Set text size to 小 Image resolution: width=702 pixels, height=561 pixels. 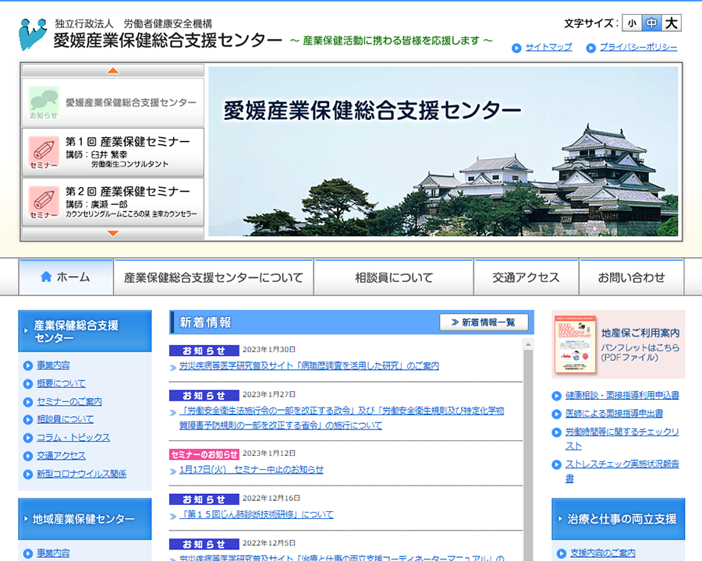point(631,23)
